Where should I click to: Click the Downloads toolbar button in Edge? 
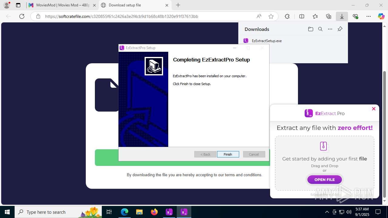click(x=342, y=16)
